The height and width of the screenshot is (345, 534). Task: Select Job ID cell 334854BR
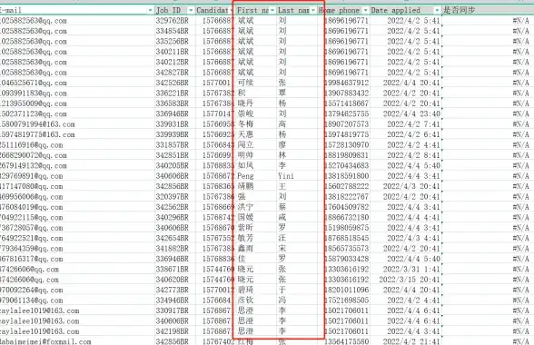coord(172,31)
